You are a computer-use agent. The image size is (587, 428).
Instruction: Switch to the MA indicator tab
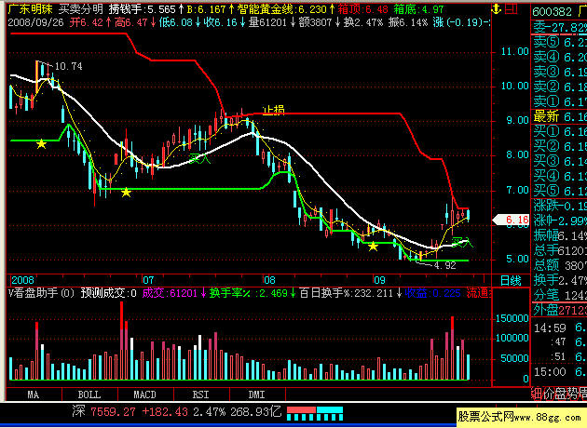[x=34, y=395]
